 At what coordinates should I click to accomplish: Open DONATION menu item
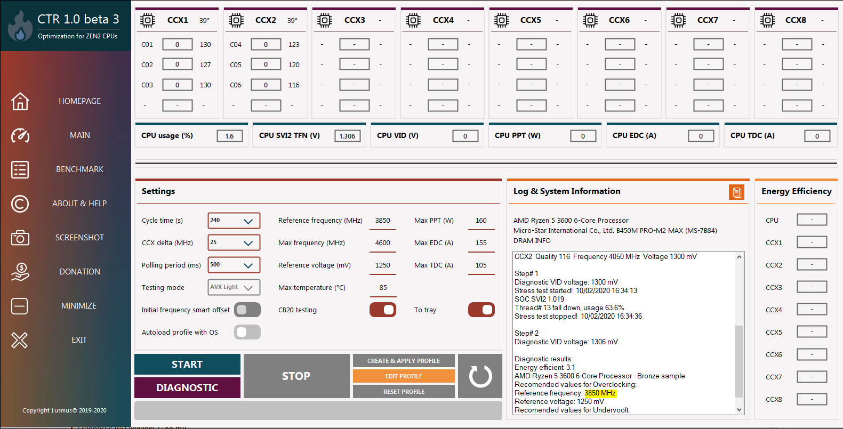pos(80,272)
